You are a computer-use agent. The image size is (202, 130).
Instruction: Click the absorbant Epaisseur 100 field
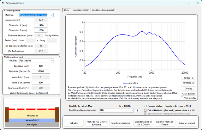(x=41, y=66)
